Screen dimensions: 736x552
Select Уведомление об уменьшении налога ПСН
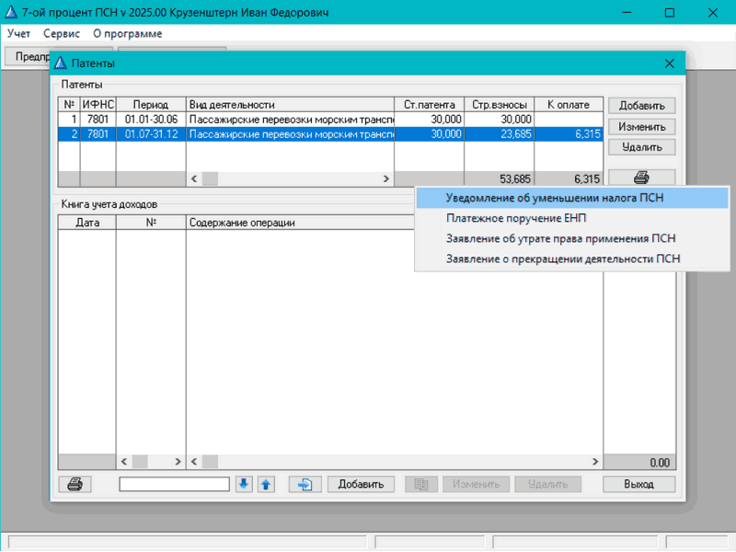pos(554,198)
